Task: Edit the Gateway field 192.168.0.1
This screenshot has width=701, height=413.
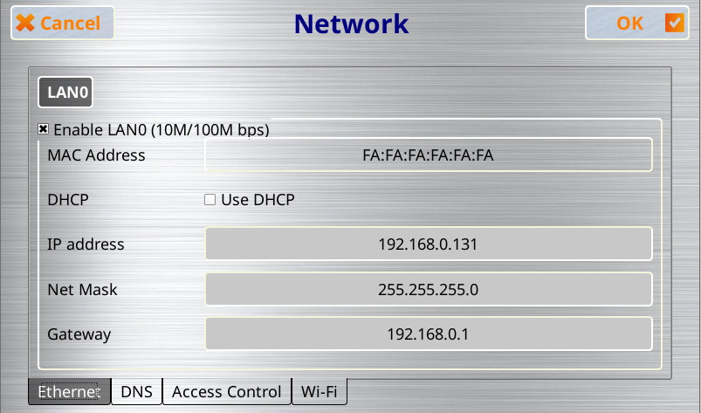Action: (x=429, y=334)
